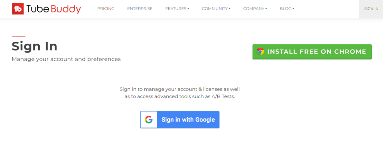Click Install Free on Chrome button
The height and width of the screenshot is (146, 383).
point(312,52)
